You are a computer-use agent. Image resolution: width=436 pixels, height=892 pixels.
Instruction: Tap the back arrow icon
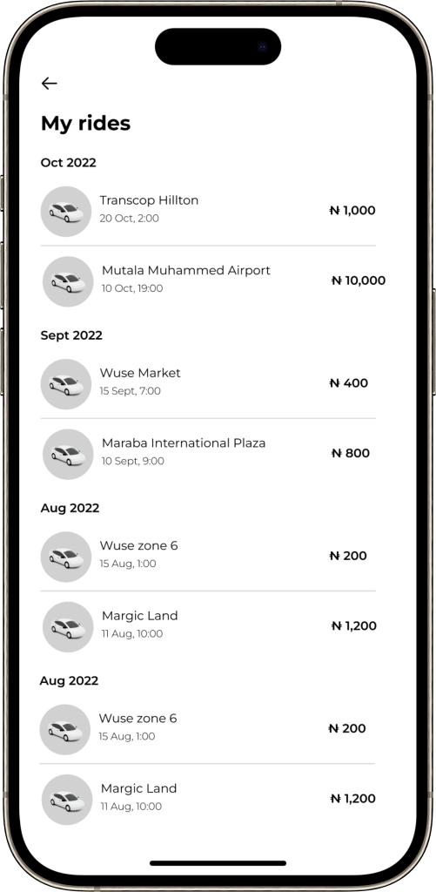point(49,84)
